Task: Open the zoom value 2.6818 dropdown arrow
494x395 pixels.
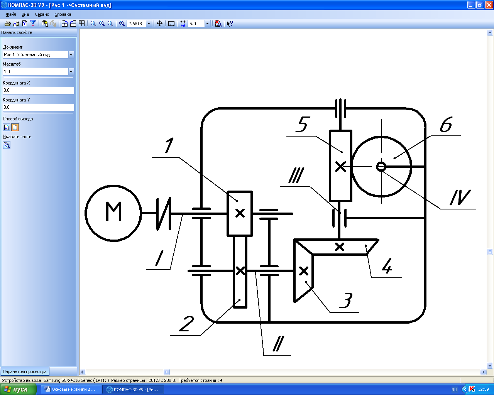Action: pos(149,24)
